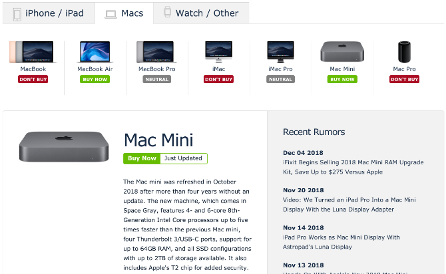Screen dimensions: 446x274
Task: Click the large Mac Mini product photo
Action: (65, 146)
